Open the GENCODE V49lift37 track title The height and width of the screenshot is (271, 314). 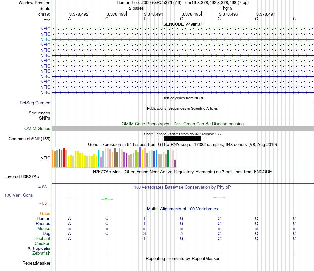pos(182,24)
